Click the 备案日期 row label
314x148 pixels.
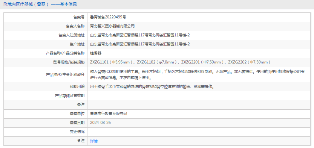click(77, 123)
